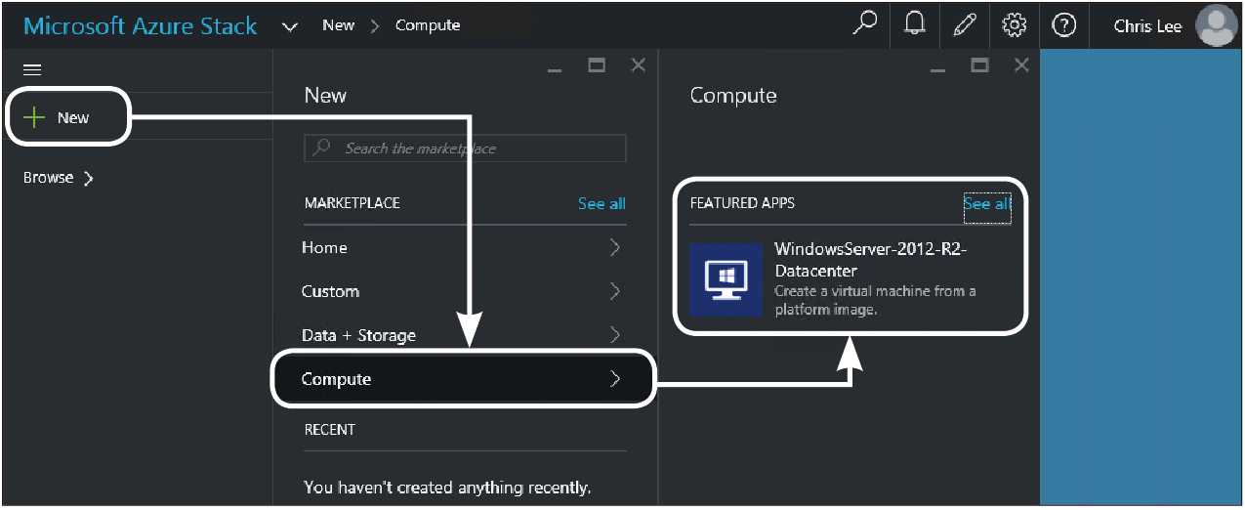1245x510 pixels.
Task: Click See all next to MARKETPLACE
Action: 602,203
